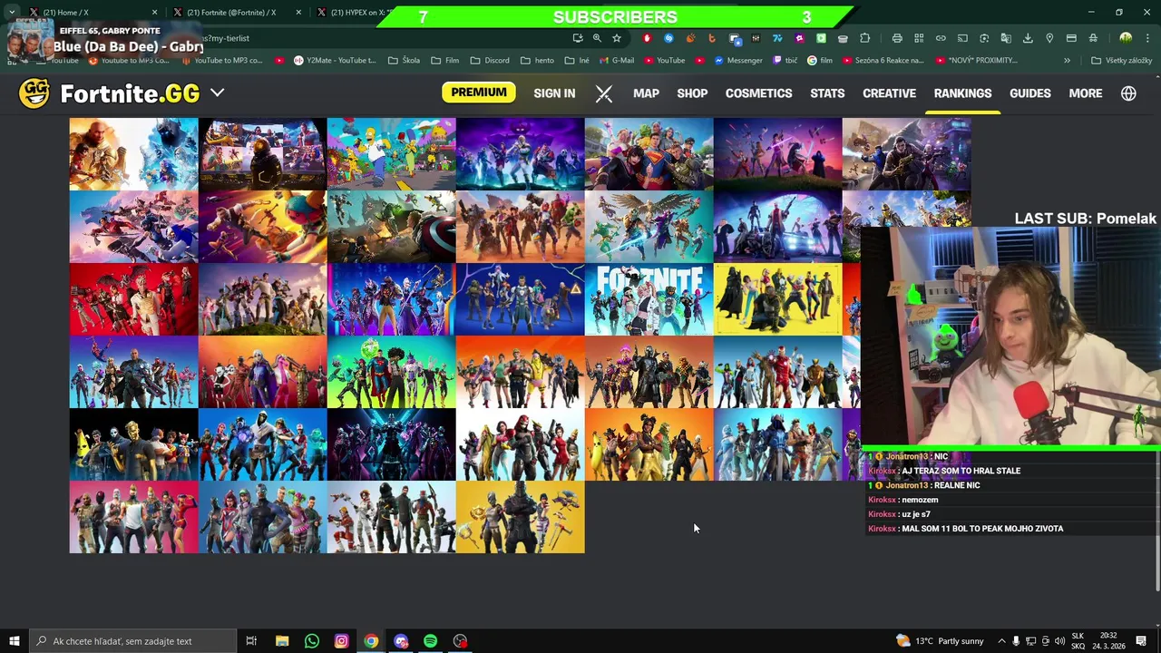The width and height of the screenshot is (1161, 653).
Task: Click the search box on the Windows taskbar
Action: [132, 641]
